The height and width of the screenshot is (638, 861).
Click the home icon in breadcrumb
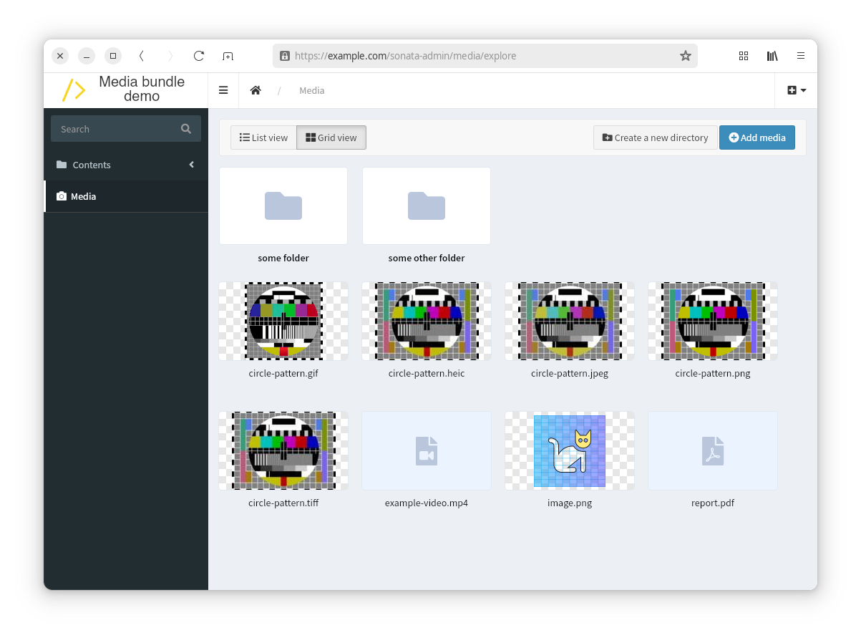pyautogui.click(x=256, y=90)
